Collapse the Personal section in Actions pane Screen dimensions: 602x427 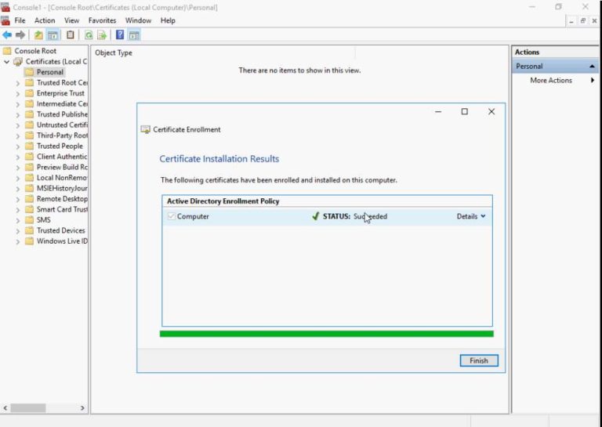click(592, 67)
